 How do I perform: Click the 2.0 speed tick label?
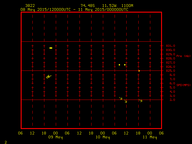click(168, 100)
